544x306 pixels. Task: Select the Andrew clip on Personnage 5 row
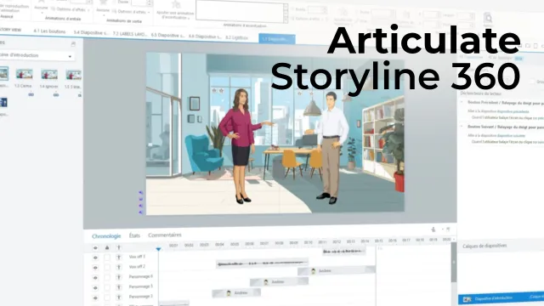(279, 282)
